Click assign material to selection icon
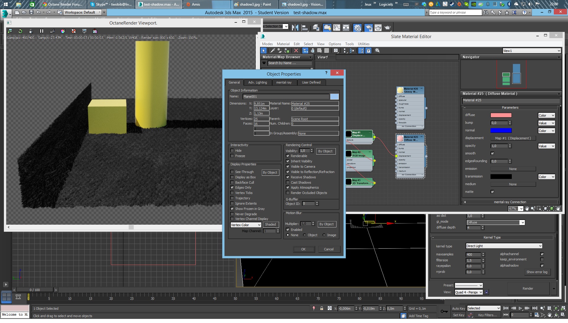The image size is (568, 323). click(x=287, y=51)
